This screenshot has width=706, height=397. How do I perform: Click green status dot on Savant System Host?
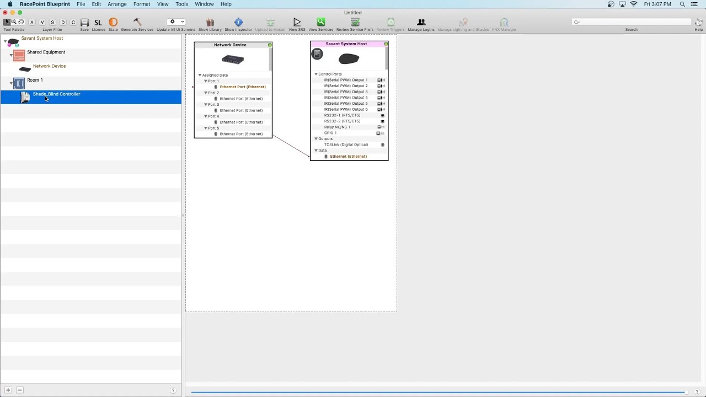click(386, 44)
